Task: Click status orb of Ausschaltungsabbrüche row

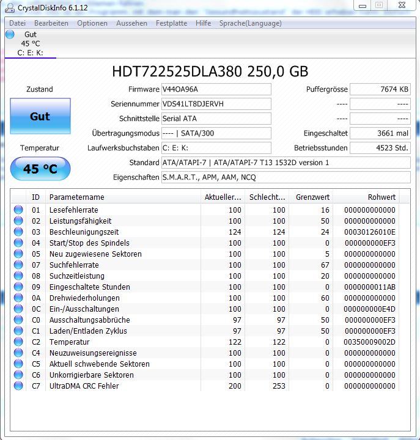Action: (18, 320)
